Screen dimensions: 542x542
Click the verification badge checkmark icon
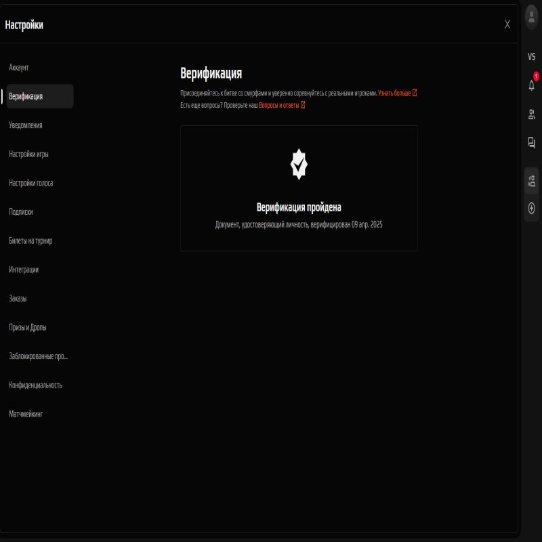pyautogui.click(x=299, y=165)
